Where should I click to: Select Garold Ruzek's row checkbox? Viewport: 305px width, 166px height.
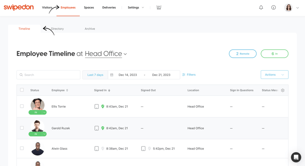click(22, 128)
